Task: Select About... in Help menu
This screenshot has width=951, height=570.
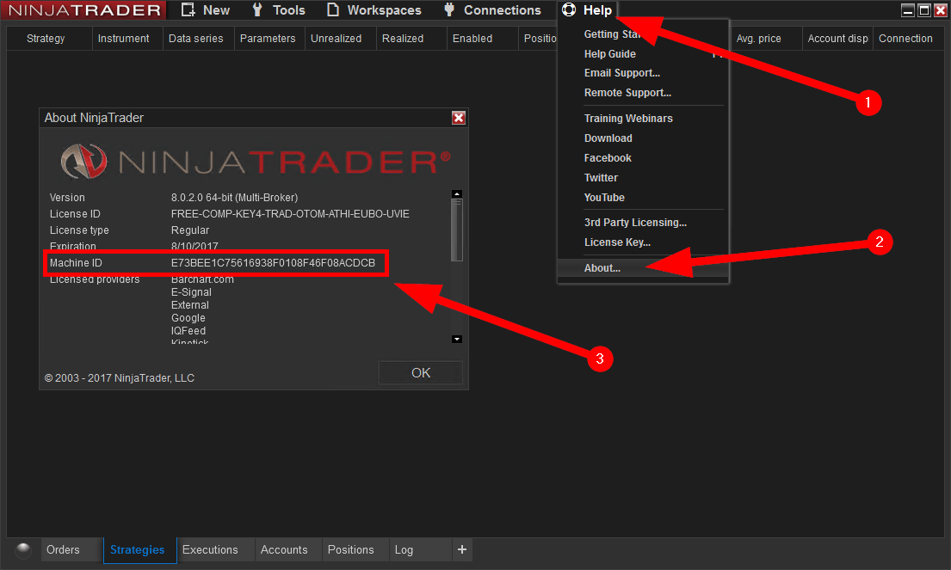Action: click(602, 268)
